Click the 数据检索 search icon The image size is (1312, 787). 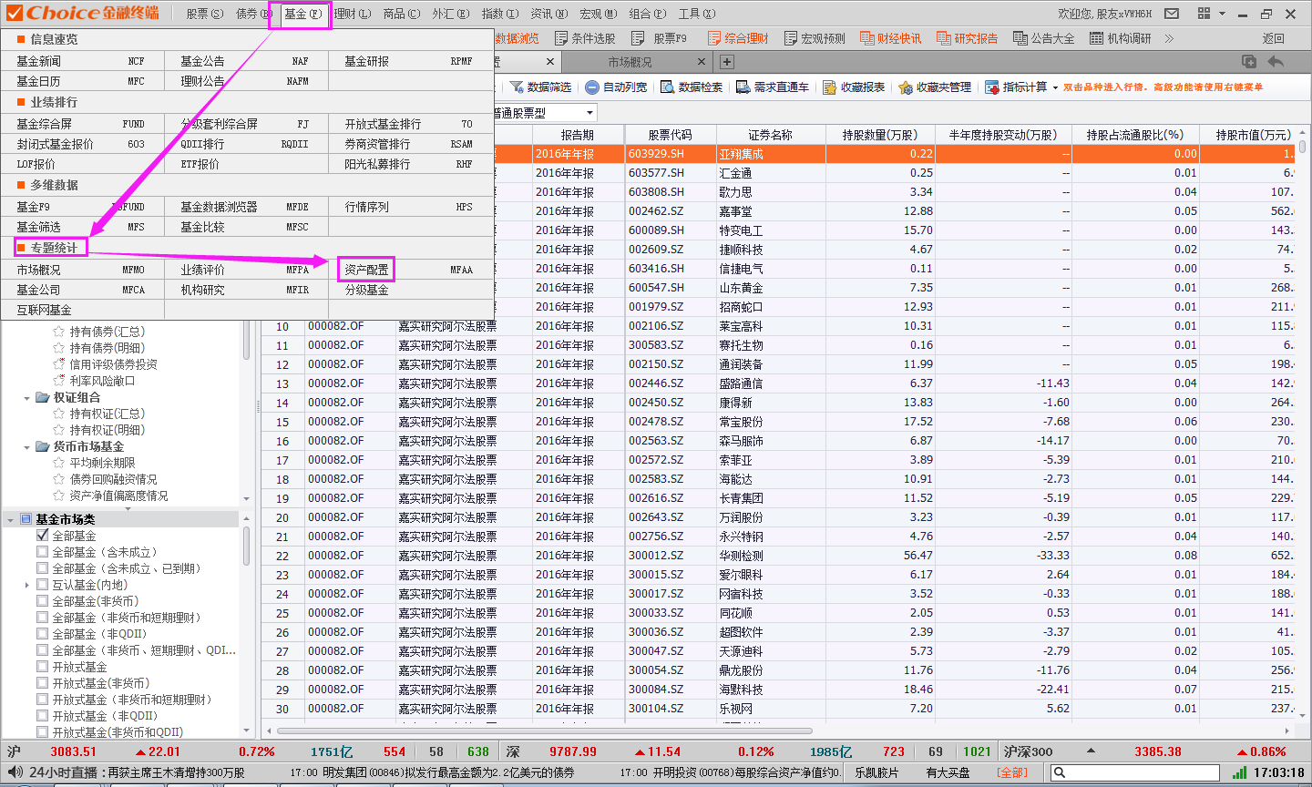coord(667,87)
